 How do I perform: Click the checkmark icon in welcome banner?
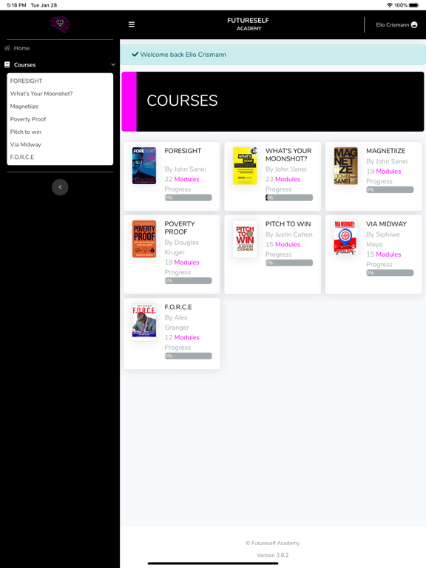pyautogui.click(x=135, y=54)
